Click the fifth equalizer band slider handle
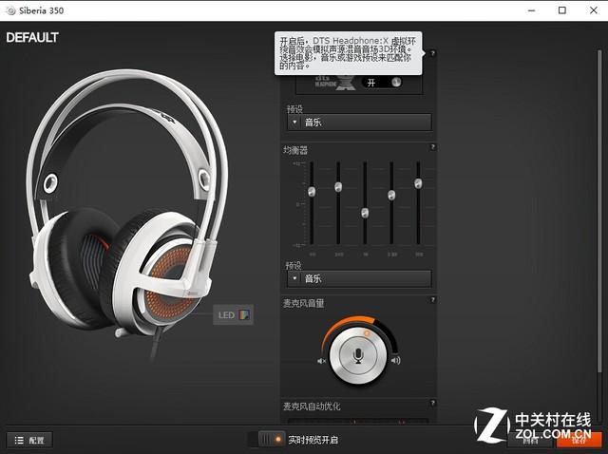This screenshot has width=608, height=454. (x=418, y=183)
